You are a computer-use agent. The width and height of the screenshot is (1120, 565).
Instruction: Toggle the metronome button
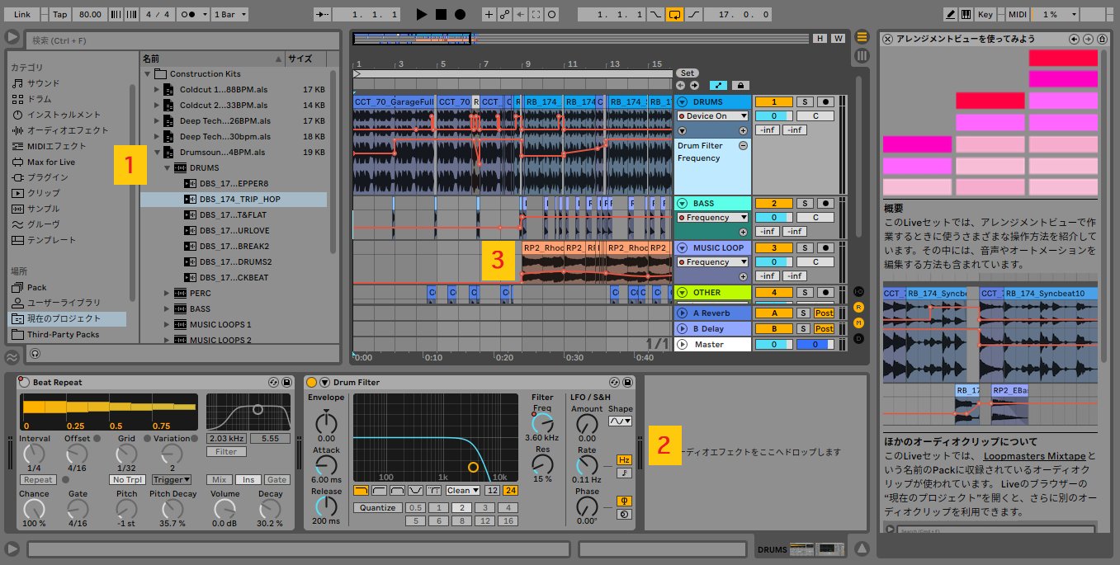coord(187,15)
